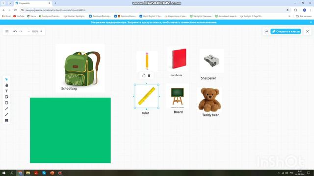Image resolution: width=314 pixels, height=176 pixels.
Task: Open the YouTube bookmark
Action: coord(19,16)
